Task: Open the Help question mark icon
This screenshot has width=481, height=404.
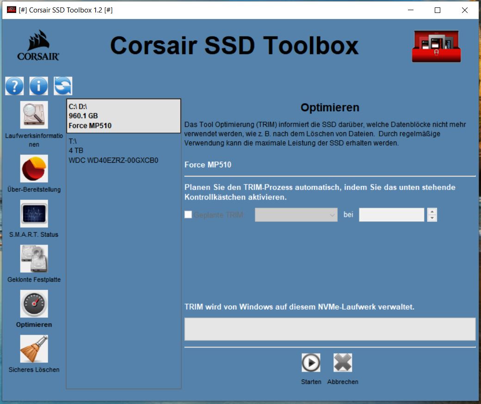Action: [x=14, y=86]
